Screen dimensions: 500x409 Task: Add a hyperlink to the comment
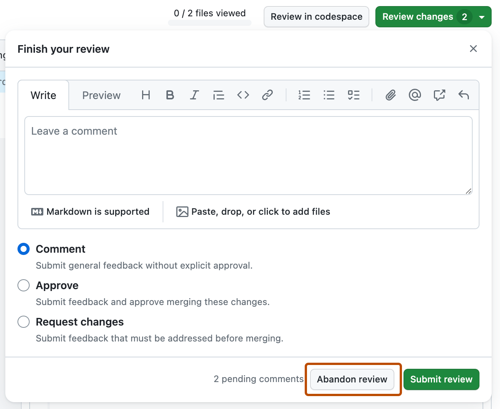(x=267, y=95)
